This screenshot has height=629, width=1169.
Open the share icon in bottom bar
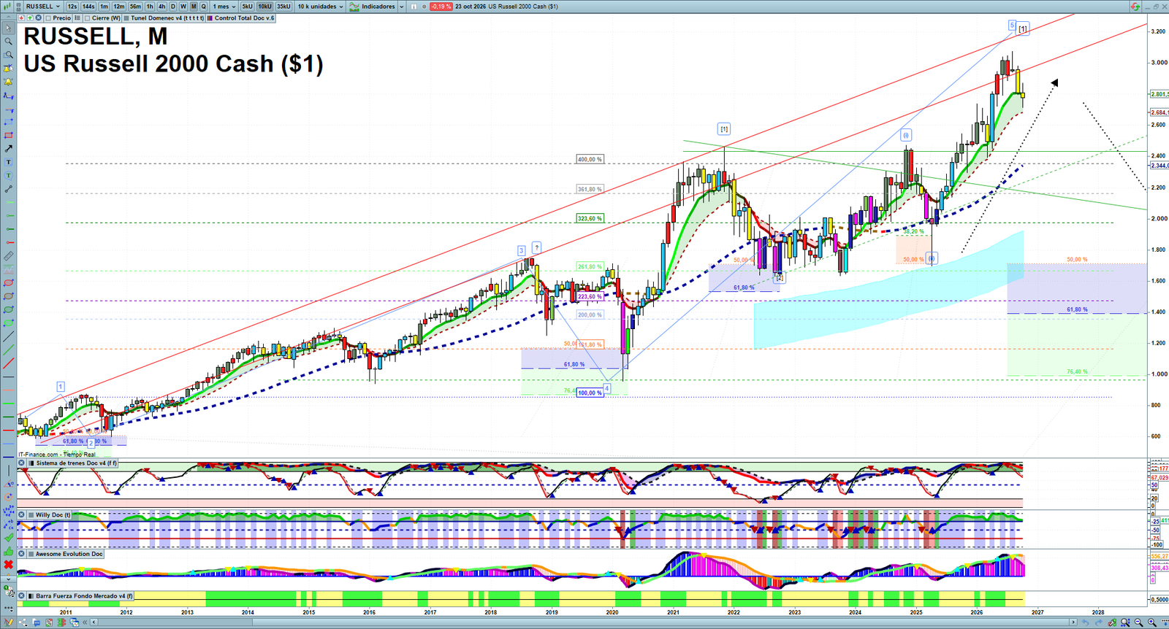click(23, 622)
